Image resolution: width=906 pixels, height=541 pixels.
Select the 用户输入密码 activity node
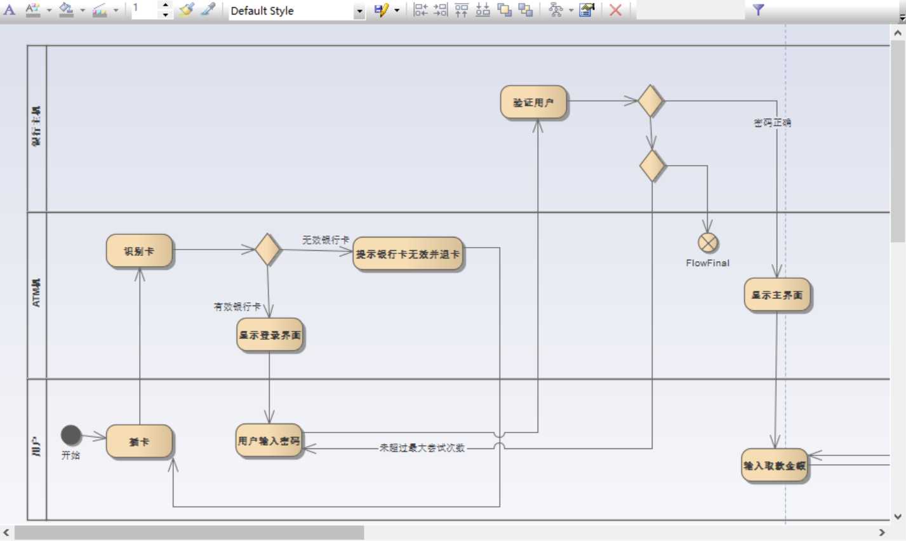pos(269,441)
